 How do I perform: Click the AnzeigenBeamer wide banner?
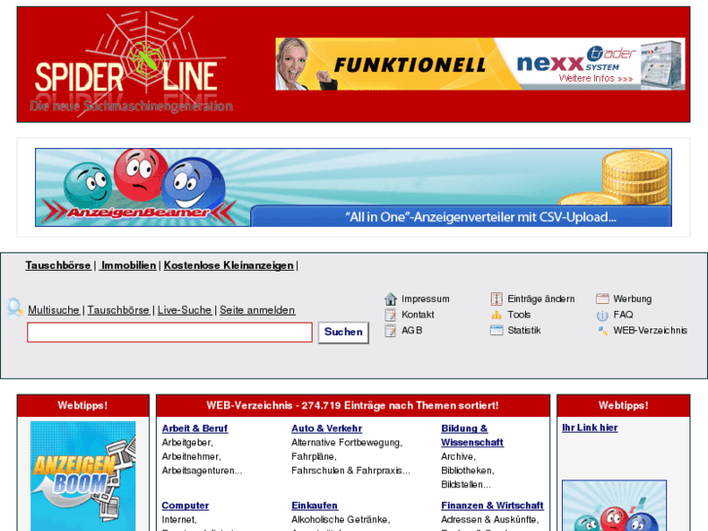pyautogui.click(x=354, y=187)
